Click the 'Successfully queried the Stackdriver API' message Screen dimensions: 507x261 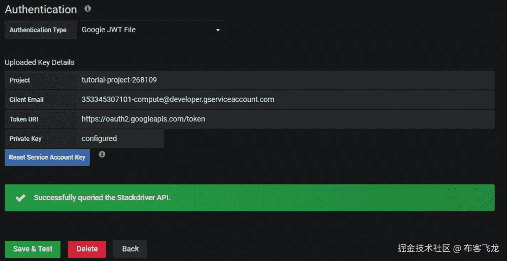[x=102, y=198]
